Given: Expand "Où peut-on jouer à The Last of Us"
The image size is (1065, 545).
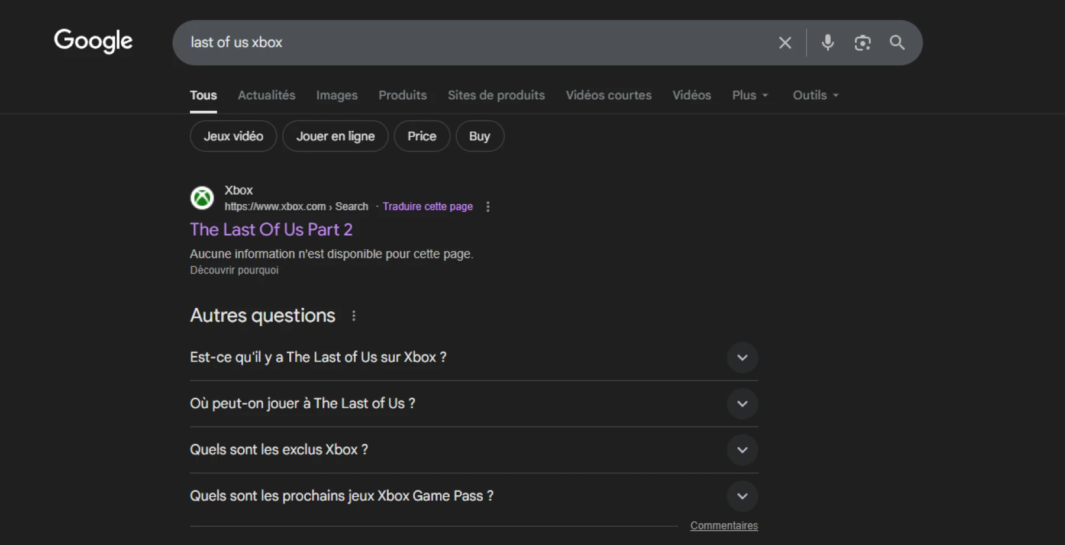Looking at the screenshot, I should (x=742, y=404).
